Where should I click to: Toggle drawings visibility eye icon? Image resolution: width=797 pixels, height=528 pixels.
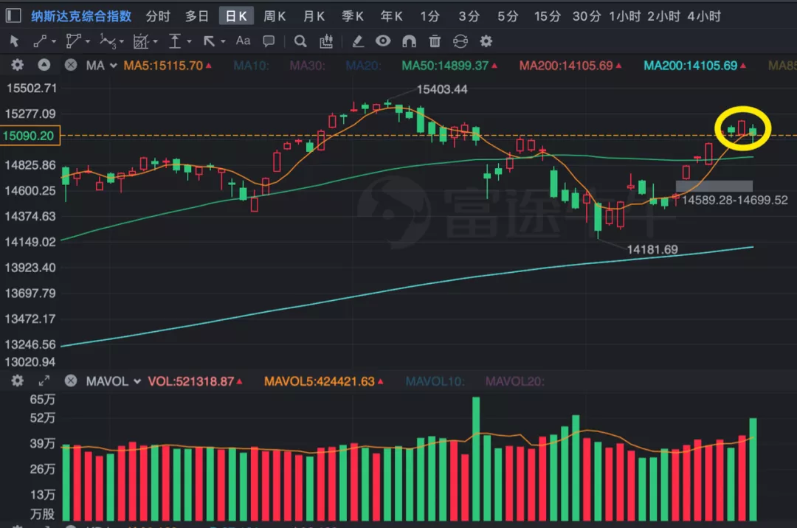click(x=383, y=41)
